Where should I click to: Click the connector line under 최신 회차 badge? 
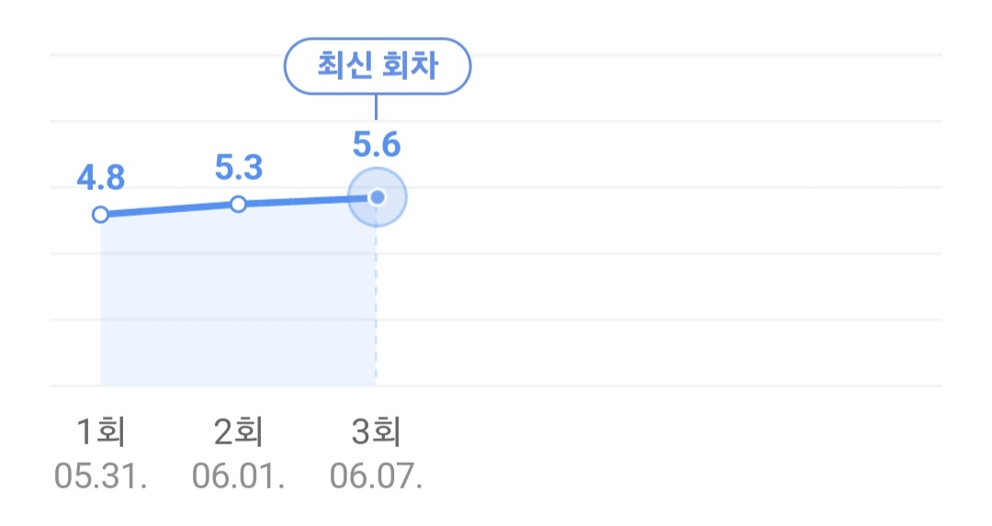coord(376,107)
